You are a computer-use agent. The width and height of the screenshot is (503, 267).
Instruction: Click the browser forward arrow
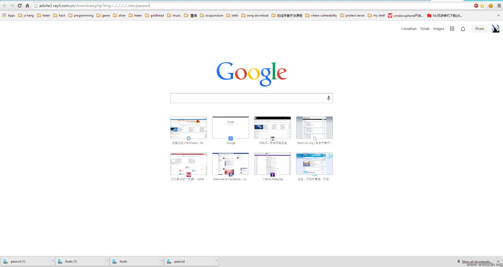12,6
